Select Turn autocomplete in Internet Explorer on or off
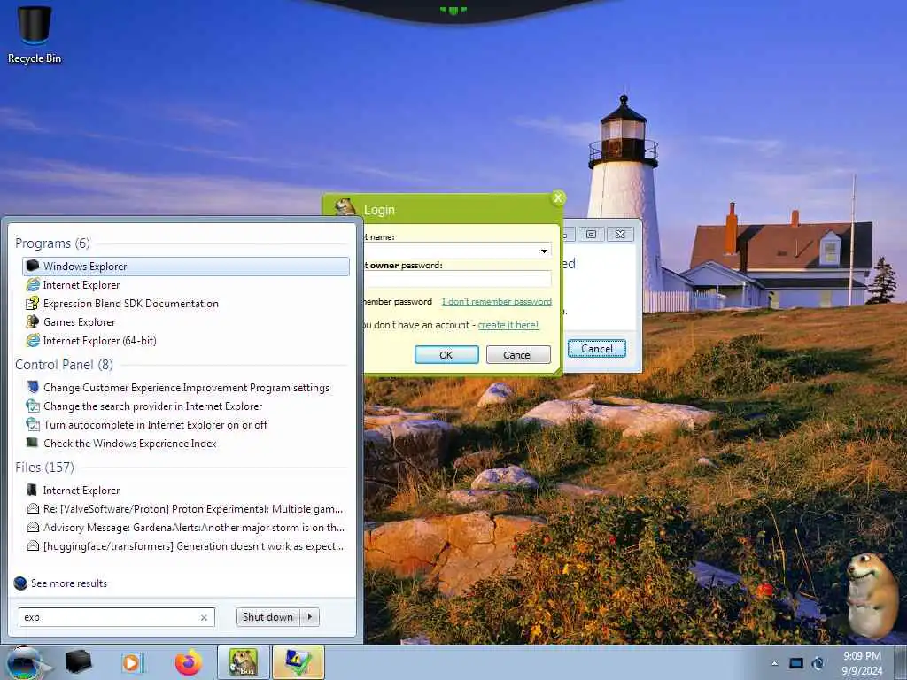This screenshot has width=907, height=680. (155, 424)
